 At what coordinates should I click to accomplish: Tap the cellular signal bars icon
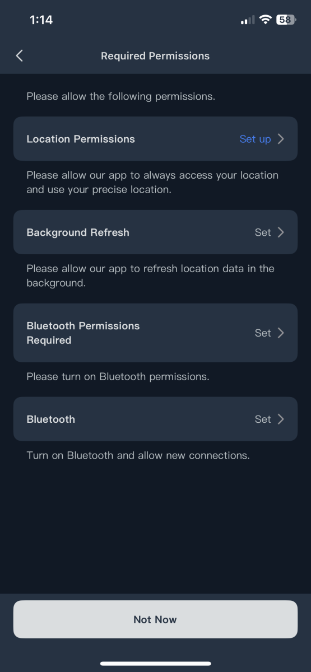point(247,20)
